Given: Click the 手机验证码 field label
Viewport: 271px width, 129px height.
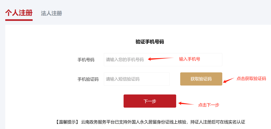Looking at the screenshot, I should pyautogui.click(x=88, y=79).
